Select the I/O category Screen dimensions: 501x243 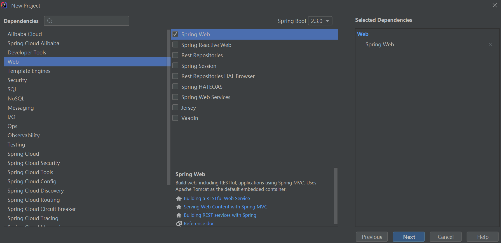point(85,117)
